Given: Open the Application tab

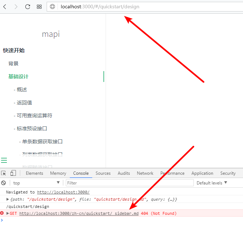Looking at the screenshot, I should [202, 173].
